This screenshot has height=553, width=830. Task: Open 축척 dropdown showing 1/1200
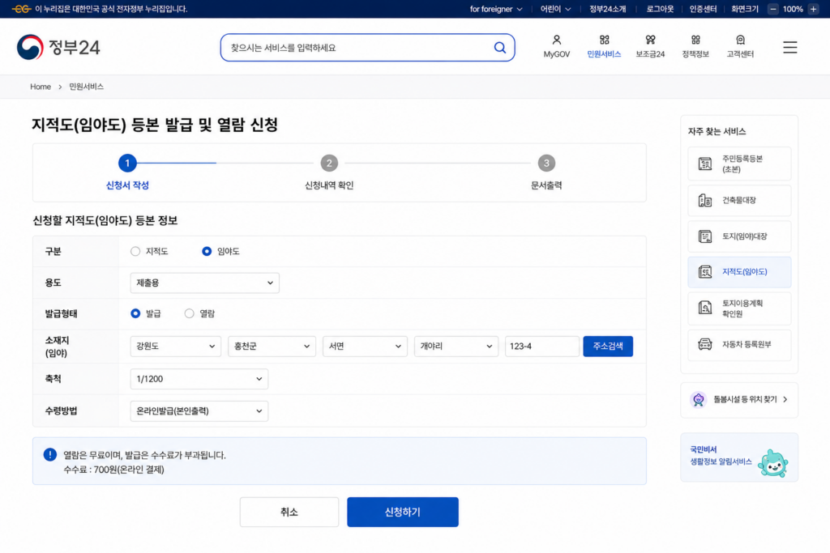[x=199, y=379]
